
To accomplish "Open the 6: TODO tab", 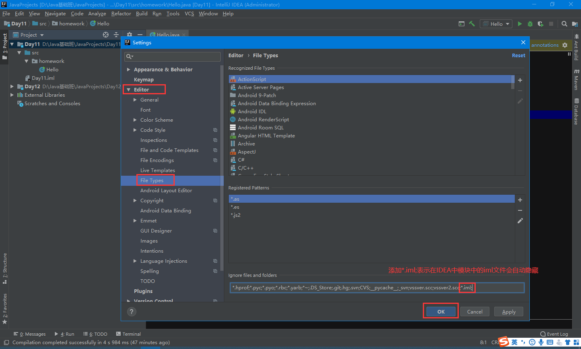I will 95,334.
